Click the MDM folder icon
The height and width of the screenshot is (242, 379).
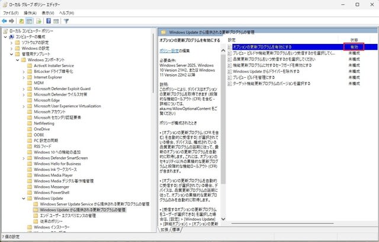(30, 83)
